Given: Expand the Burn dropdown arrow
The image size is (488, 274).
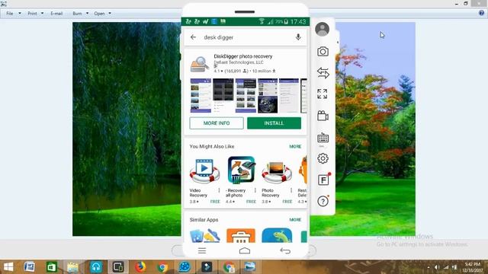Looking at the screenshot, I should 87,14.
